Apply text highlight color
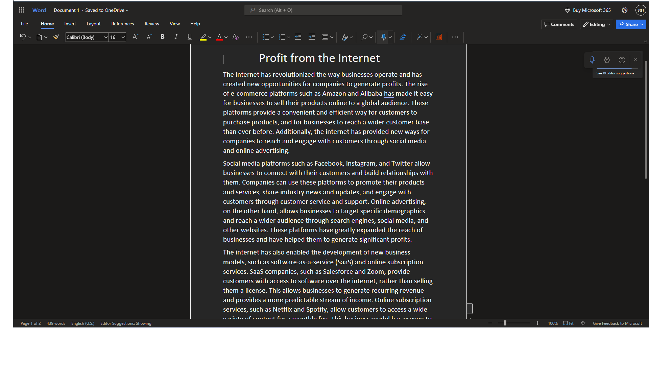The height and width of the screenshot is (365, 649). coord(203,37)
